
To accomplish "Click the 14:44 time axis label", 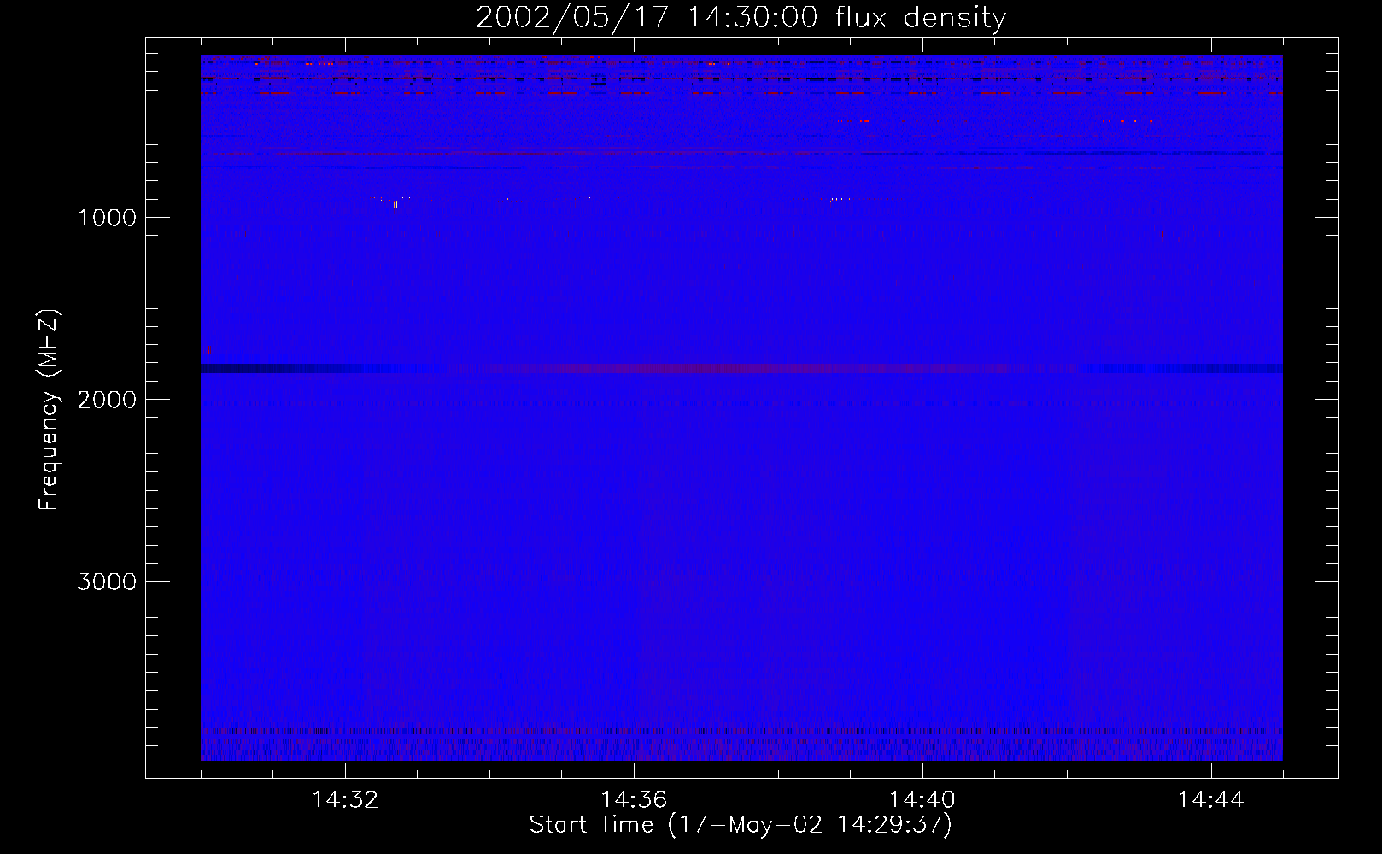I will click(x=1210, y=800).
